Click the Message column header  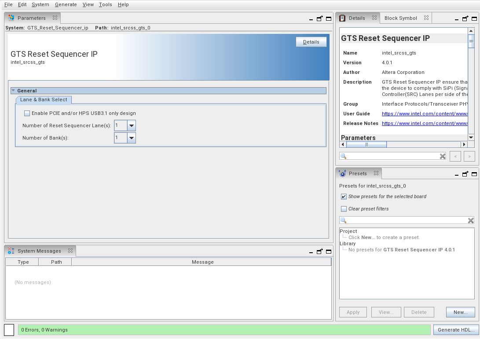pyautogui.click(x=202, y=262)
